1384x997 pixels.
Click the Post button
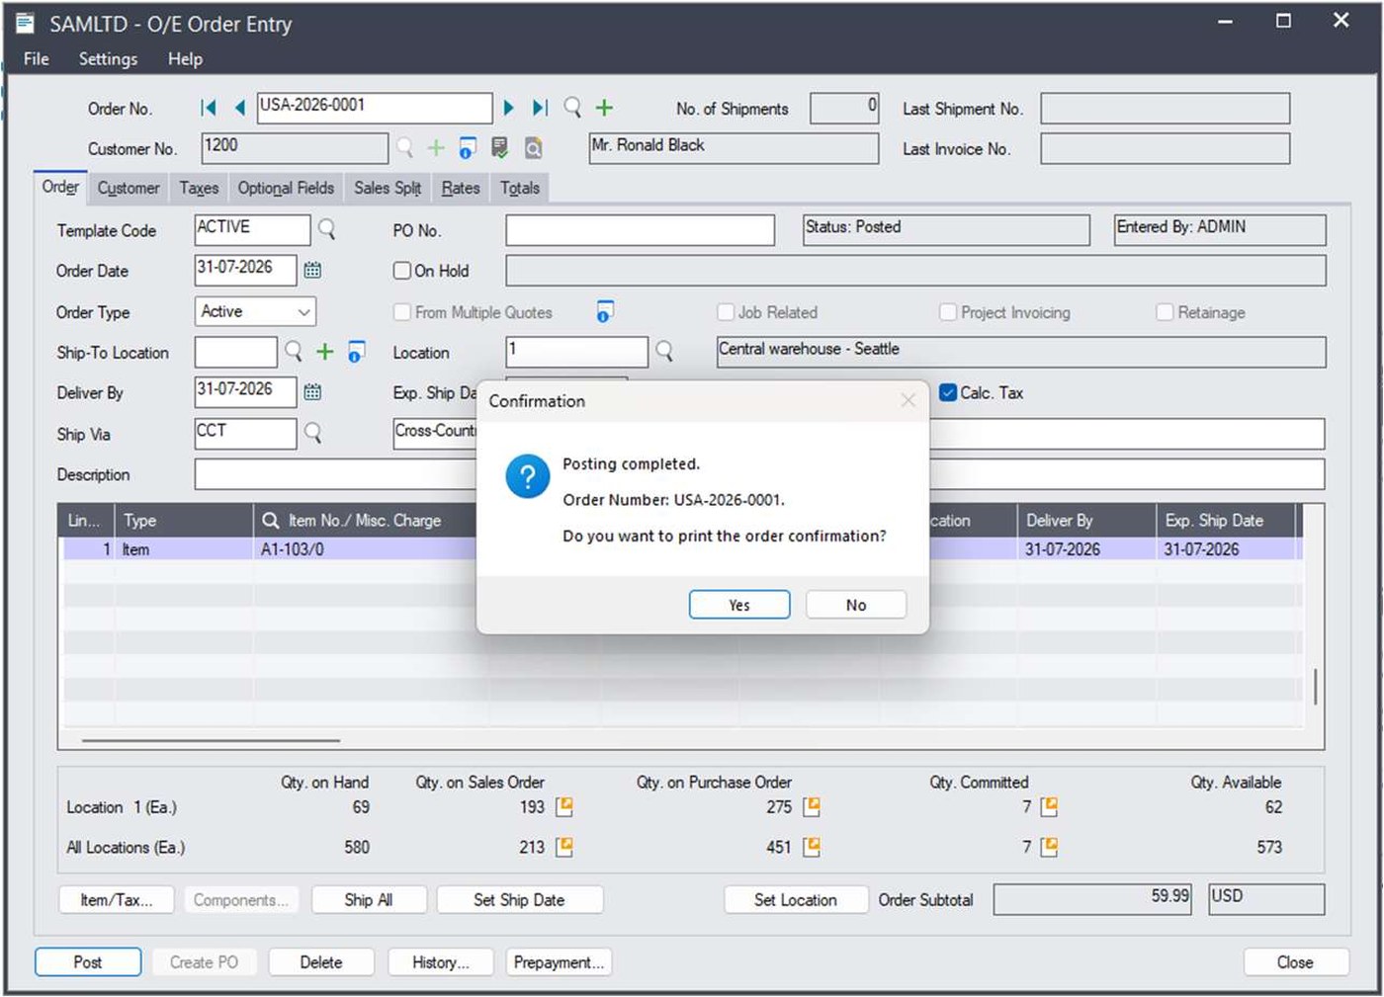[x=88, y=962]
